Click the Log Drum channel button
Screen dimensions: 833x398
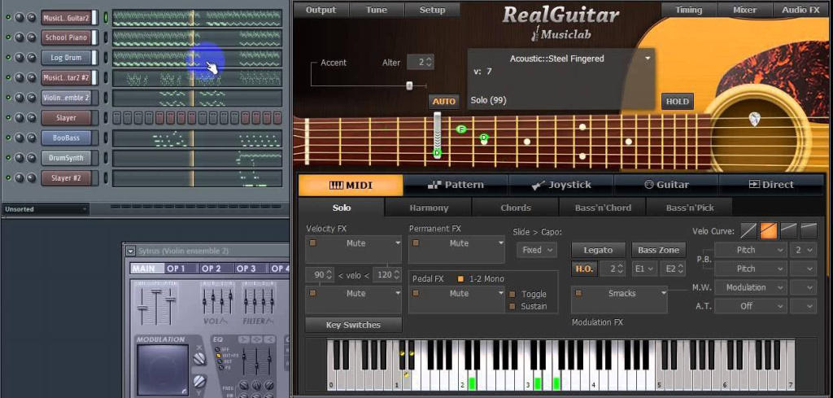[66, 58]
